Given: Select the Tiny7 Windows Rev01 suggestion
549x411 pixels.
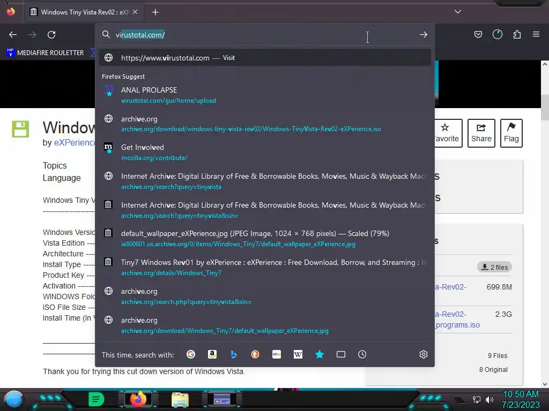Looking at the screenshot, I should (x=265, y=268).
